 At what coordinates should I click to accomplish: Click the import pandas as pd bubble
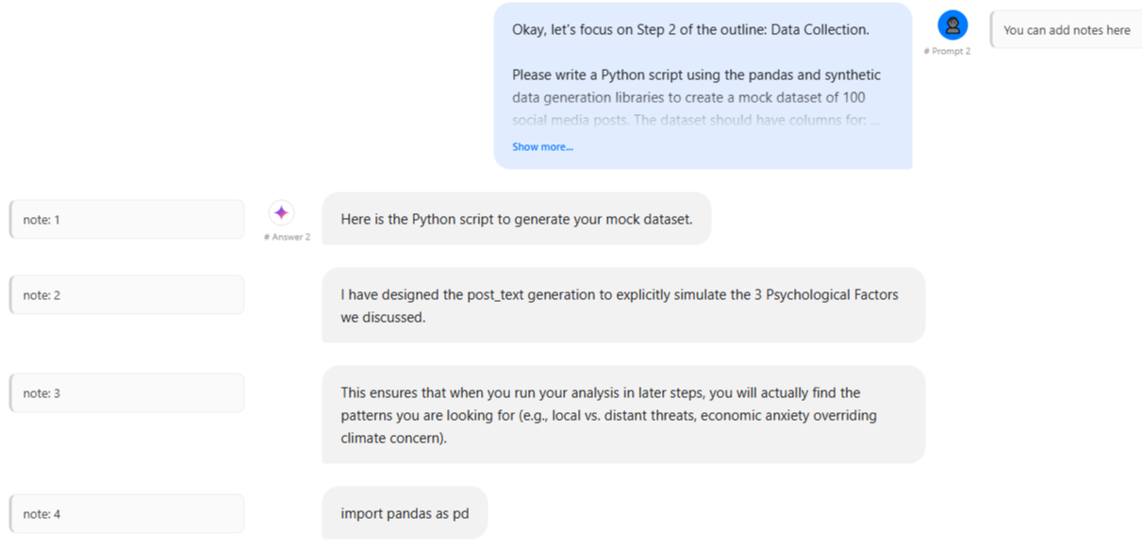405,512
